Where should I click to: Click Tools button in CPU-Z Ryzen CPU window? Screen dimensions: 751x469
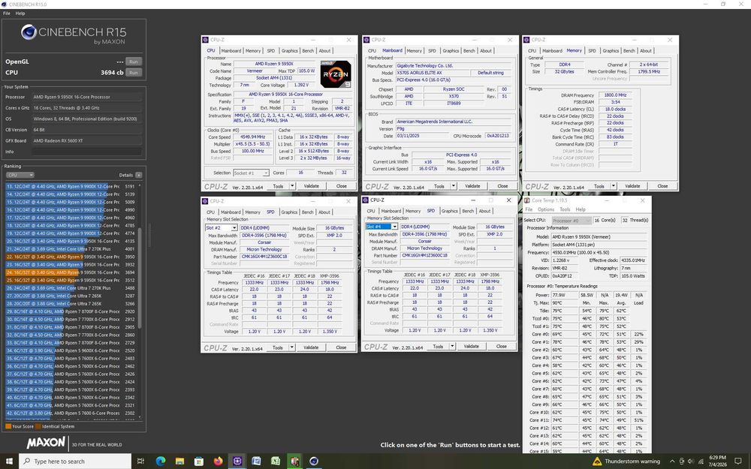click(279, 185)
